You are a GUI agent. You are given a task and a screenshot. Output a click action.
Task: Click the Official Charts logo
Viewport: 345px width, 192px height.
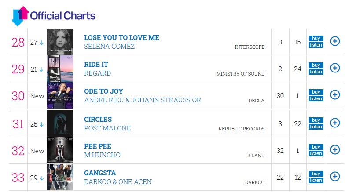53,16
